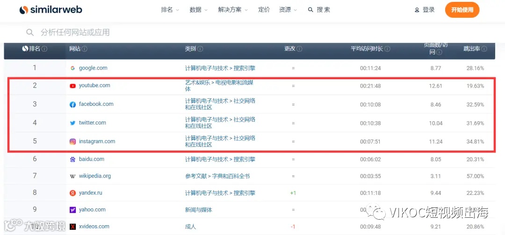This screenshot has height=235, width=505.
Task: Click the Yandex favicon
Action: coord(73,193)
